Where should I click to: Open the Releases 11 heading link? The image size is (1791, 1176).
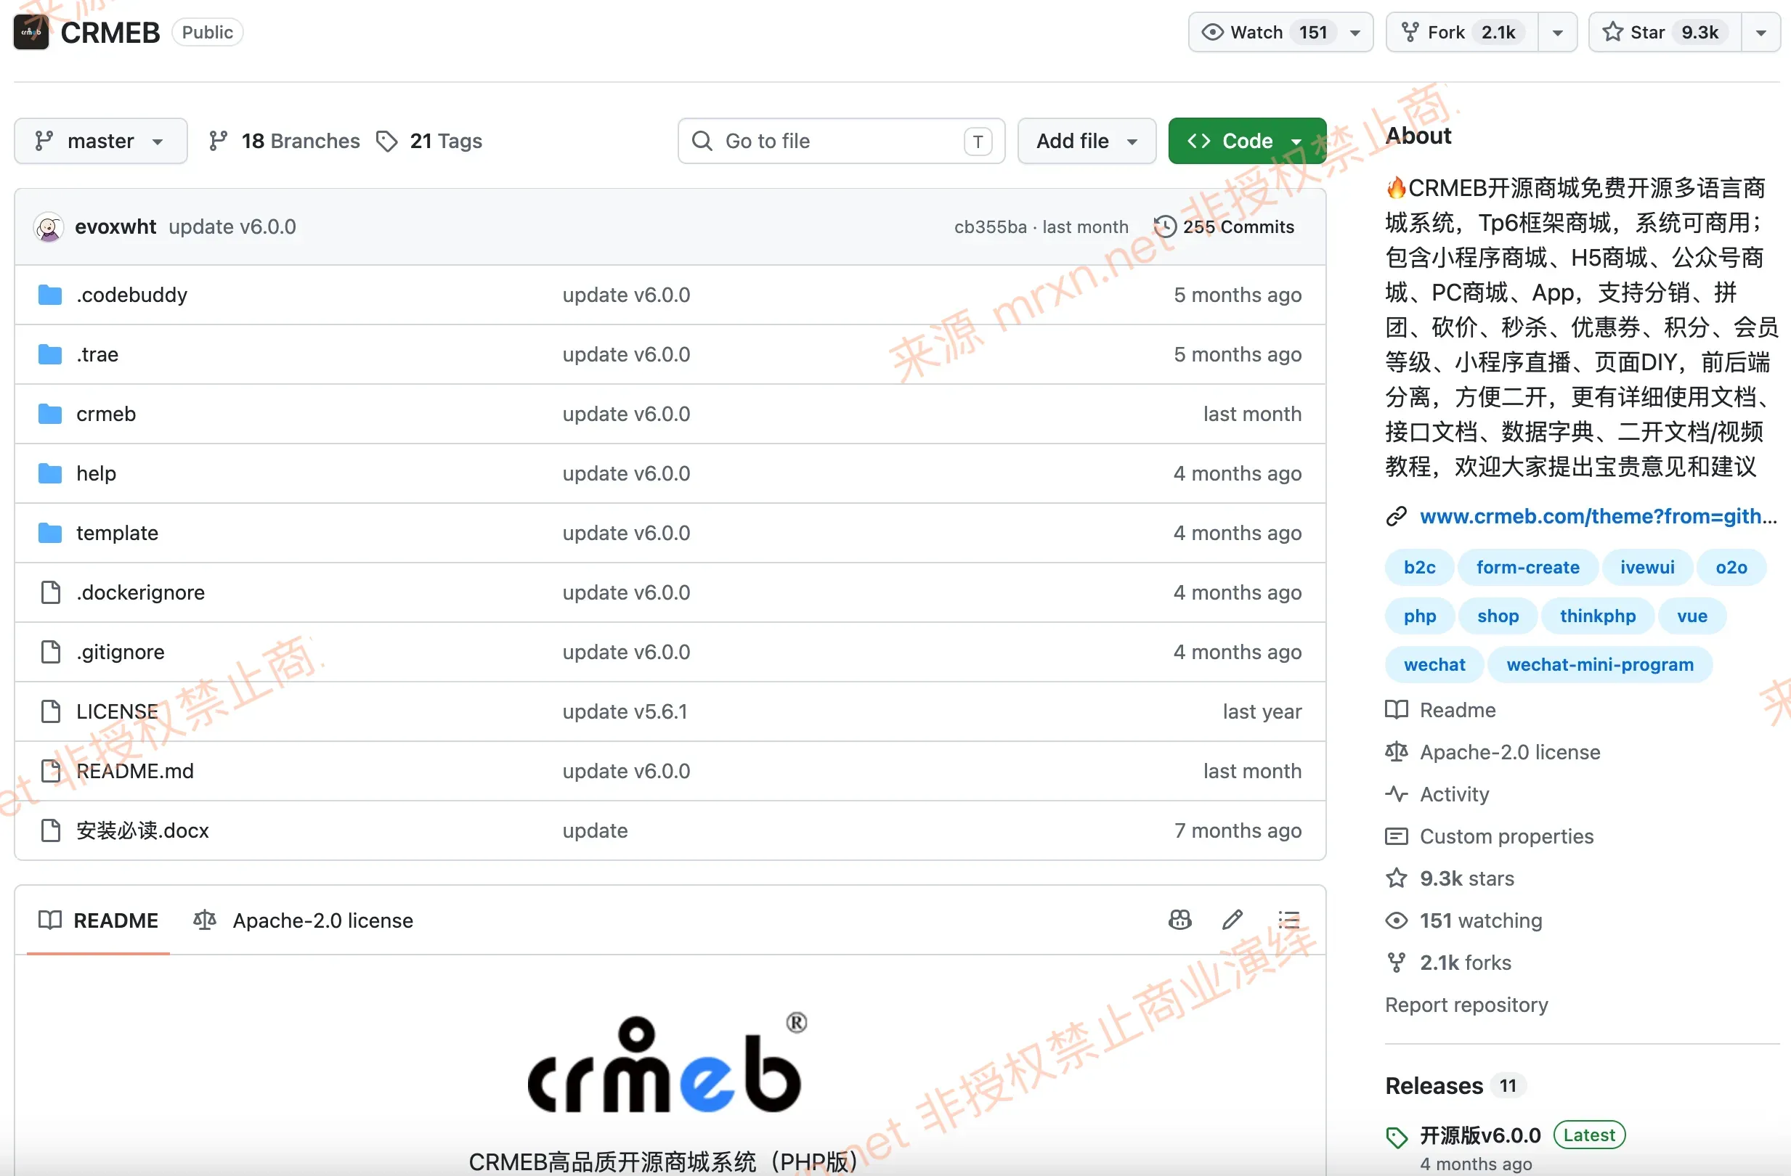point(1456,1085)
